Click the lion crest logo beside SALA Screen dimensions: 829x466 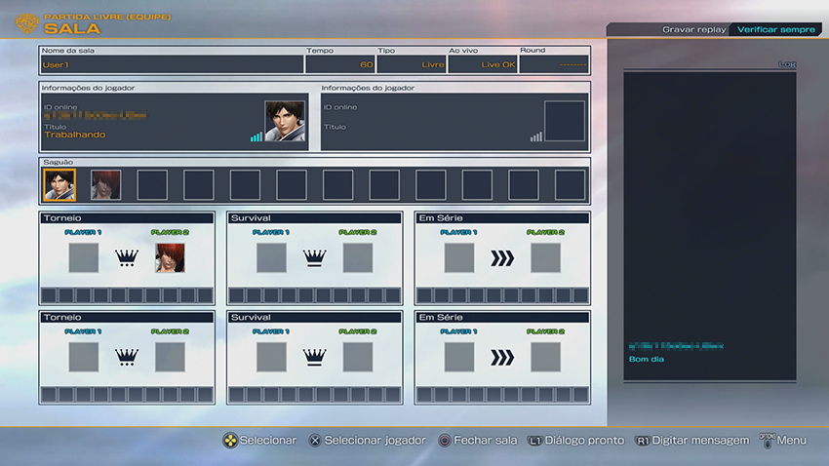(27, 23)
